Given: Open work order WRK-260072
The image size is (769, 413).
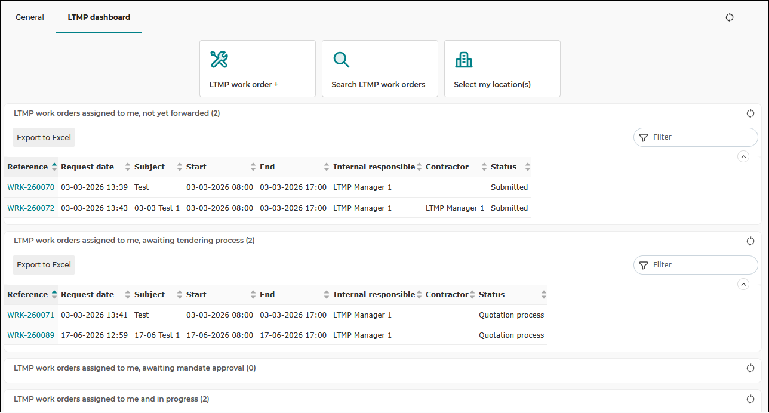Looking at the screenshot, I should click(31, 208).
